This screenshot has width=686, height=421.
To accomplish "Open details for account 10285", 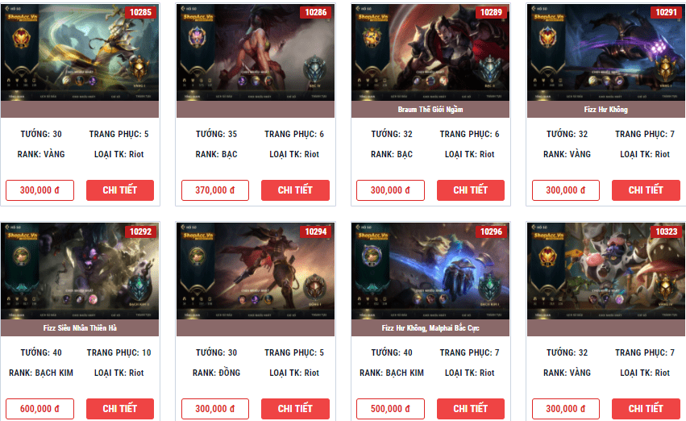I will pos(120,190).
